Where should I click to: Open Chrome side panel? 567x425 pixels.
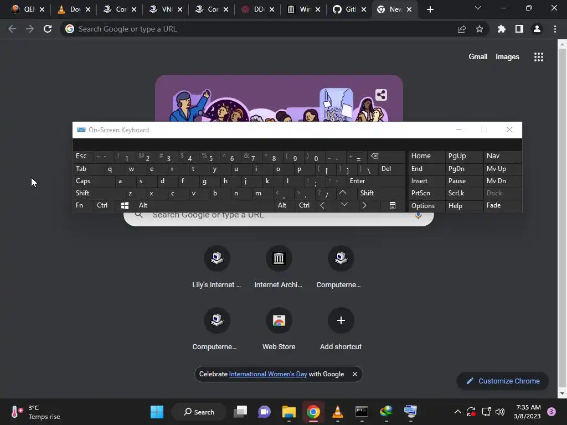[519, 29]
